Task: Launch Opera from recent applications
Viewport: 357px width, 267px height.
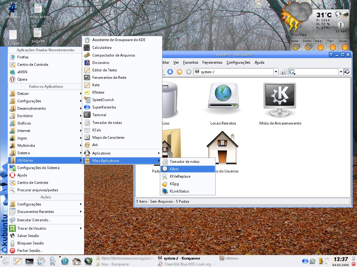Action: coord(45,79)
